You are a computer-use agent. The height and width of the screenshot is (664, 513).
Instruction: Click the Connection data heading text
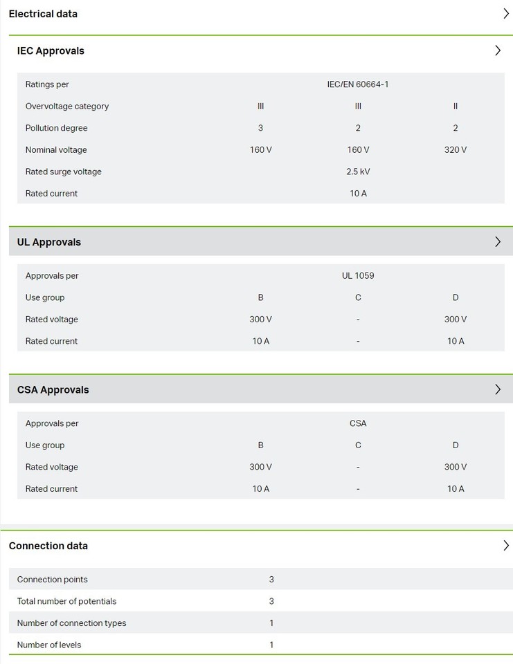click(x=48, y=546)
